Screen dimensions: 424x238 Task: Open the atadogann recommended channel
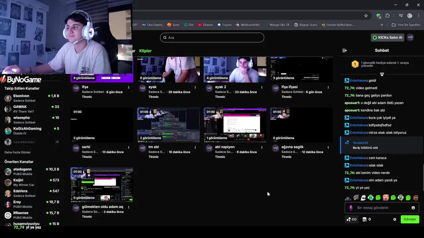click(32, 171)
